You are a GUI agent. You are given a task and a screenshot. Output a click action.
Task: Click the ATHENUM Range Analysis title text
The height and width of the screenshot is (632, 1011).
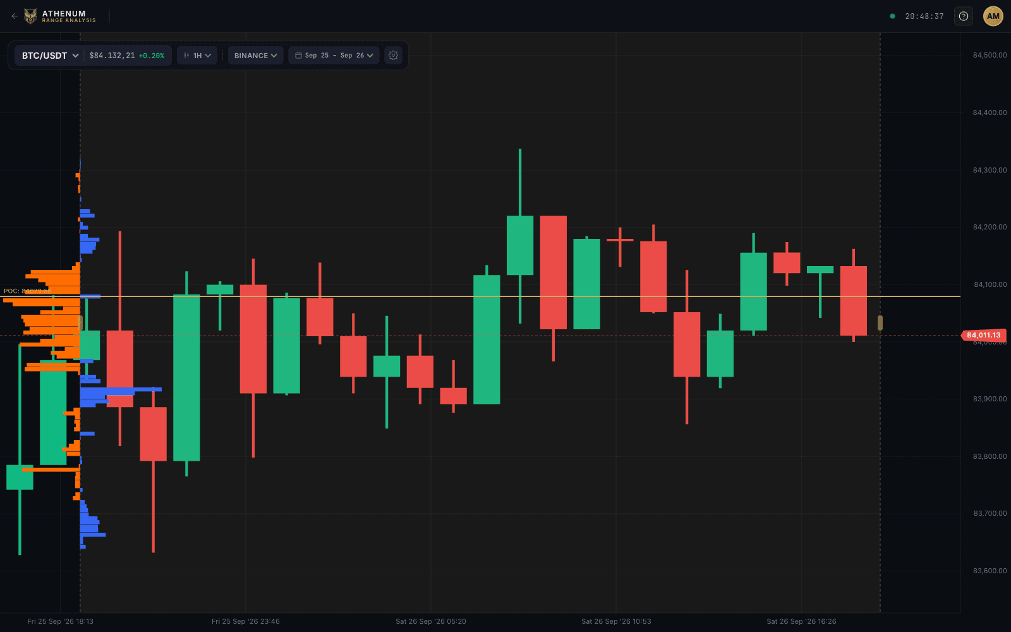coord(69,16)
